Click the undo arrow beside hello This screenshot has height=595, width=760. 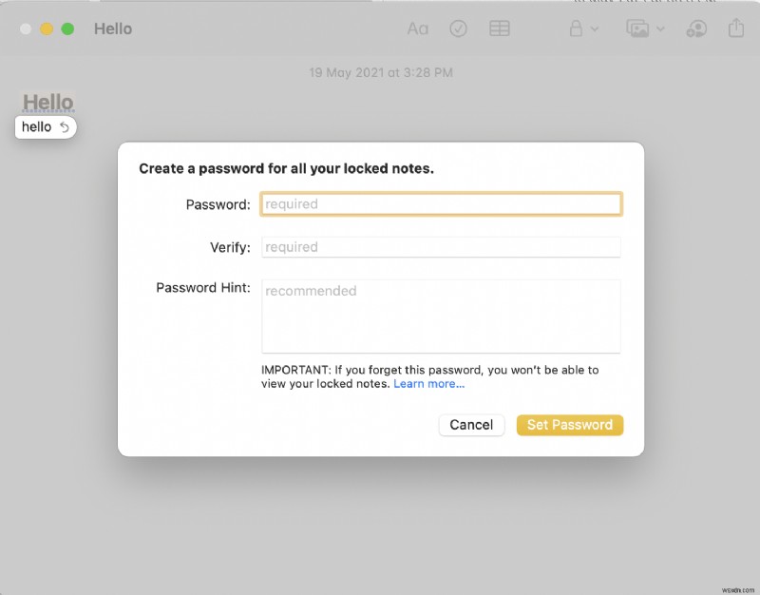click(x=64, y=126)
